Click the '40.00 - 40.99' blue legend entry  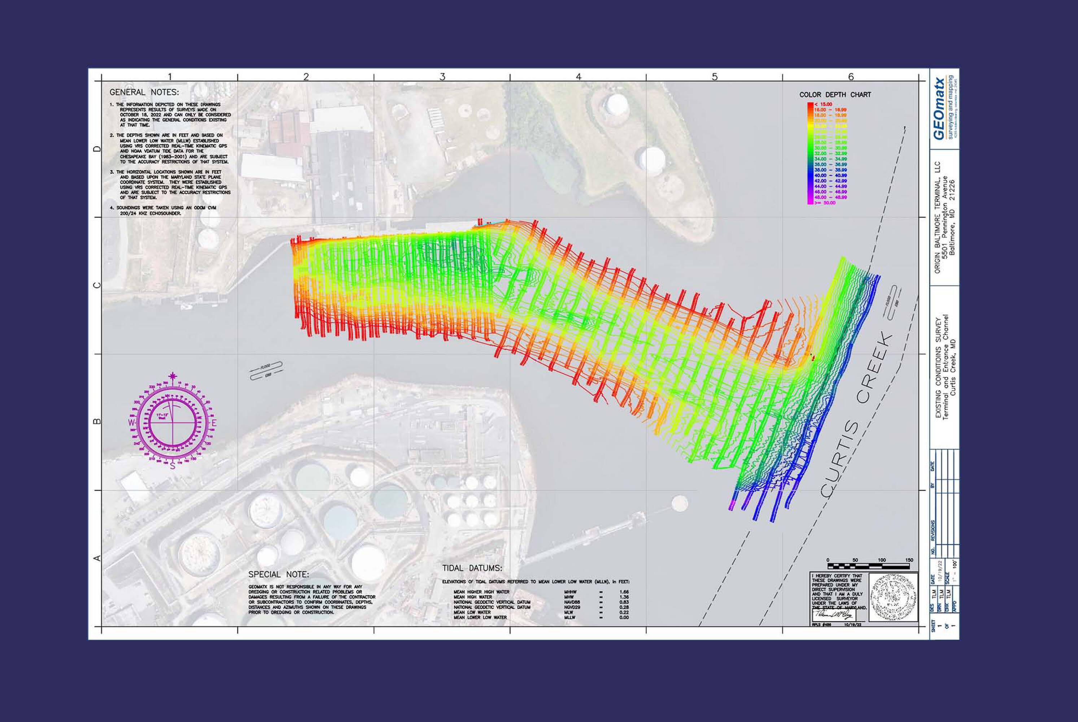(830, 175)
